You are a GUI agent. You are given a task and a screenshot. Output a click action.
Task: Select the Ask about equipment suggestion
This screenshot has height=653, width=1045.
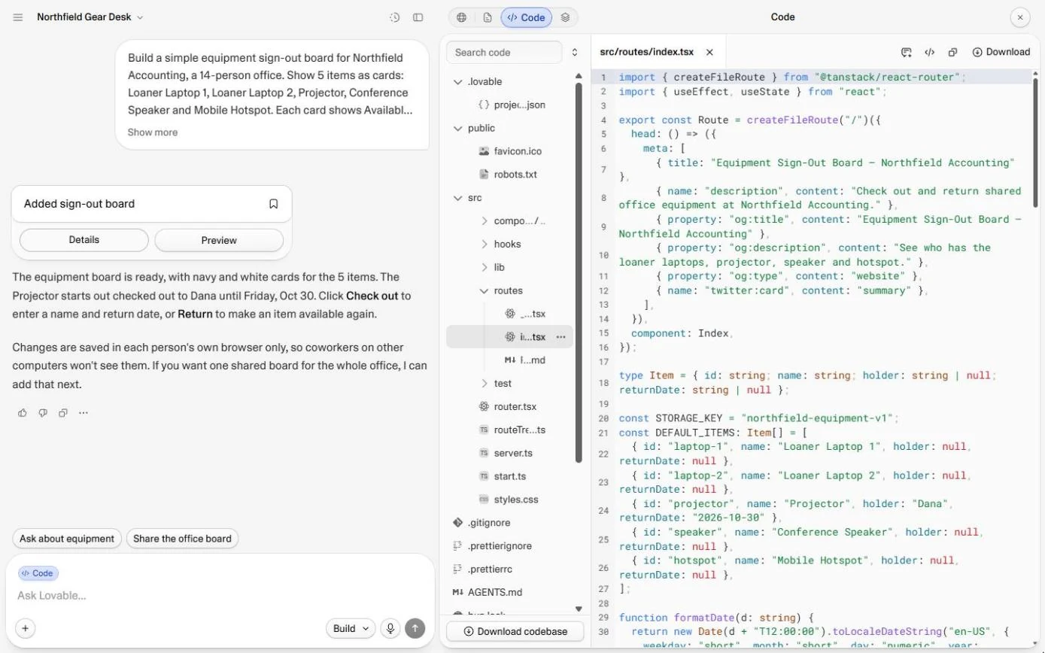(67, 539)
